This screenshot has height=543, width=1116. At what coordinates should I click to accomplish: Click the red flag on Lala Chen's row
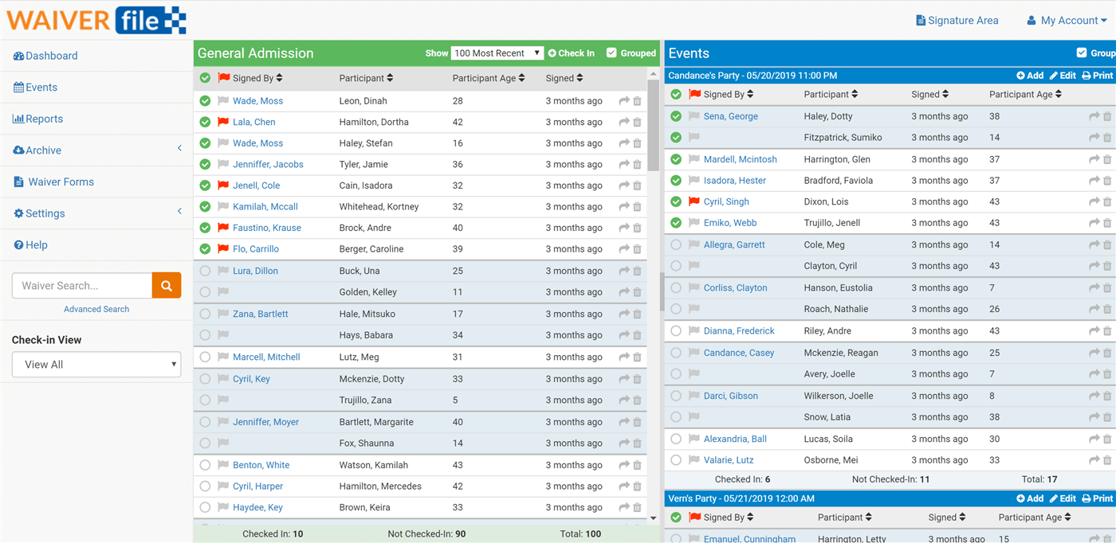point(222,122)
